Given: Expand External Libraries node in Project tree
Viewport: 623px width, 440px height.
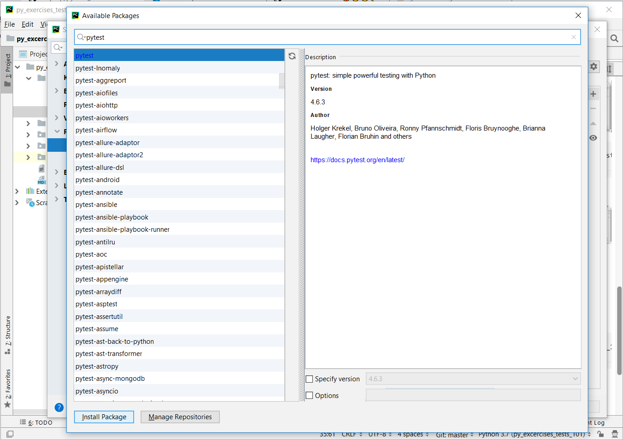Looking at the screenshot, I should coord(17,191).
